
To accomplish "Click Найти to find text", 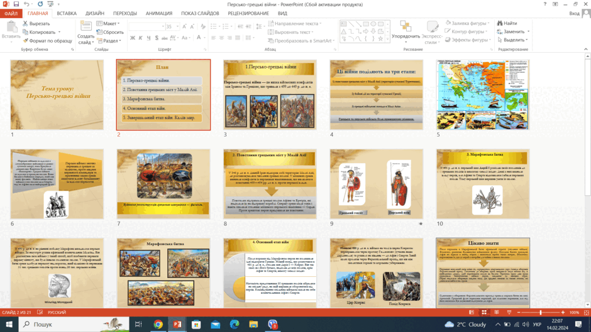I will 507,23.
